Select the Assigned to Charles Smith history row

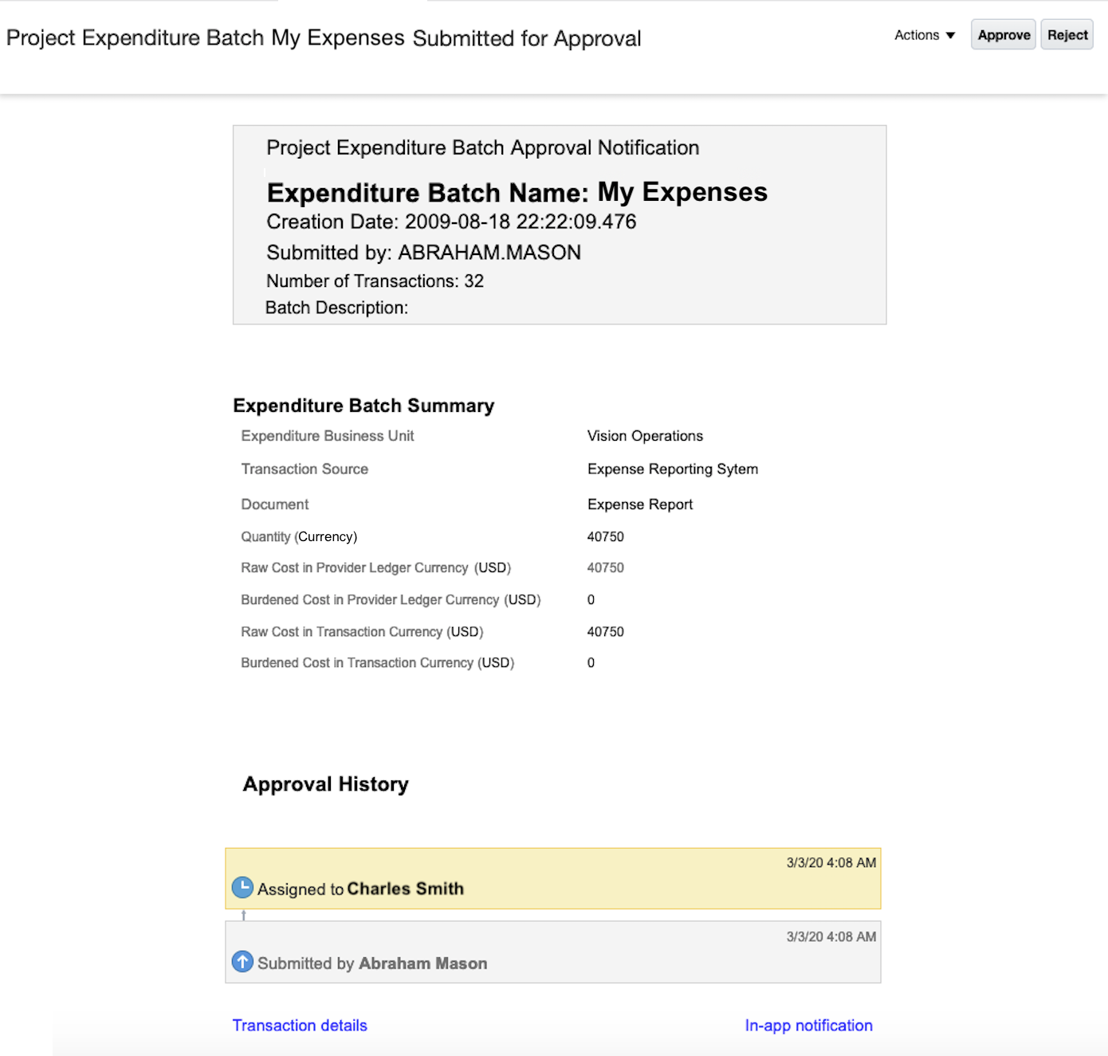(x=553, y=878)
